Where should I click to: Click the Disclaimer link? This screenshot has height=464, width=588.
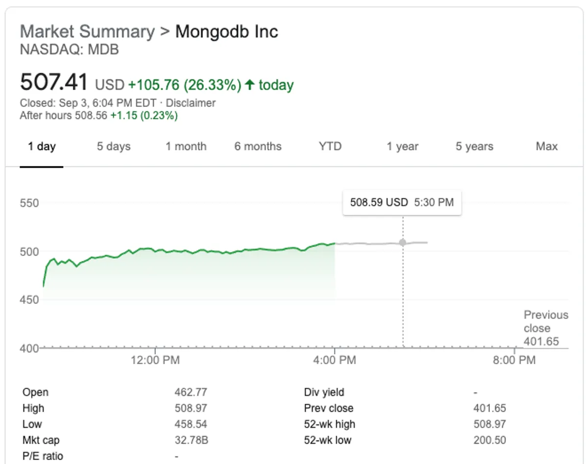pos(191,103)
